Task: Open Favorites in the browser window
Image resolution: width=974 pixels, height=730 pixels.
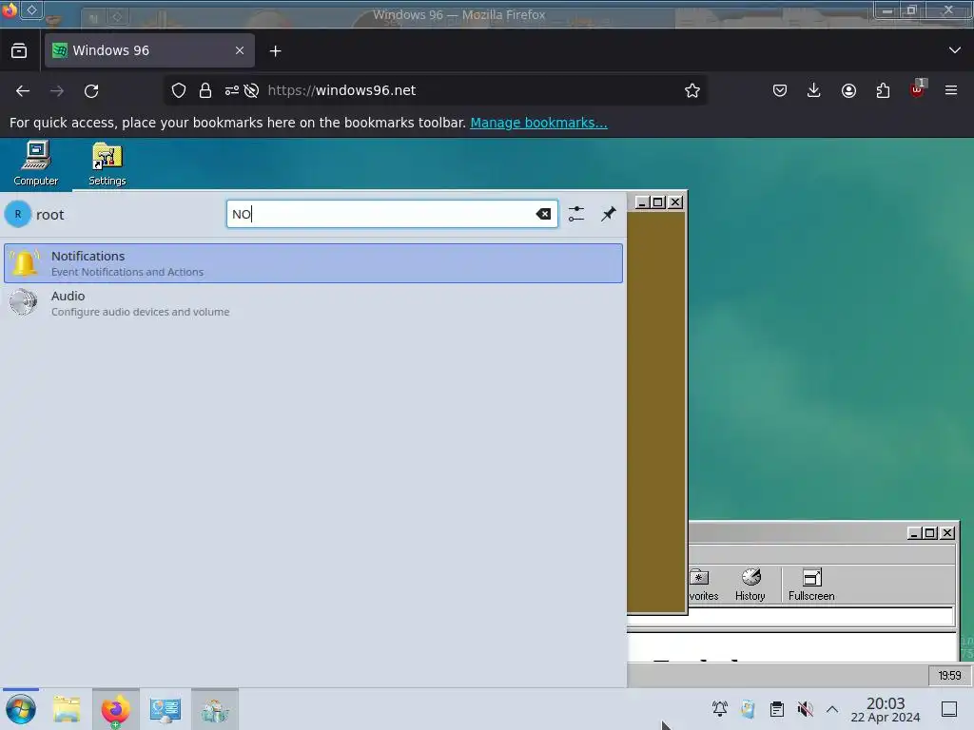Action: (703, 585)
